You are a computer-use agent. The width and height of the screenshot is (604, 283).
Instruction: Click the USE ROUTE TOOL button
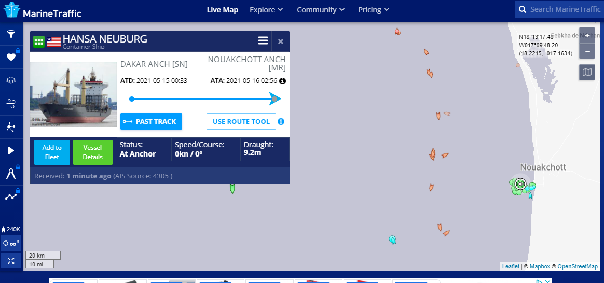coord(241,121)
